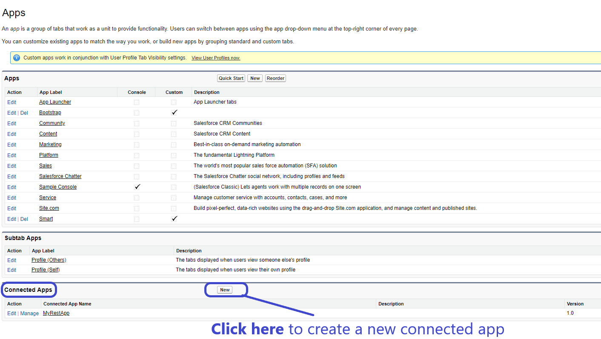
Task: Select the 'Salesforce CRM Communities' description text
Action: [x=228, y=123]
